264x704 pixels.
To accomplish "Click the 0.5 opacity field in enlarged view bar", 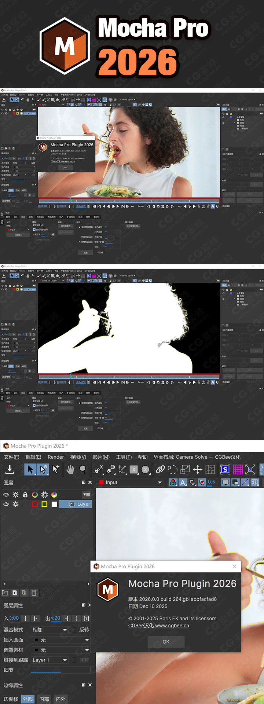I will 212,482.
